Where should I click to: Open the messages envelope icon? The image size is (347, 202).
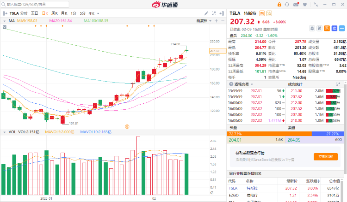(x=296, y=5)
